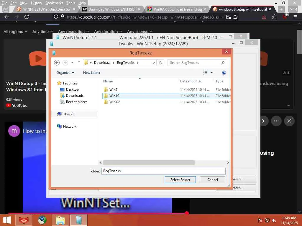
Task: Refresh the RegTweaks folder view
Action: pyautogui.click(x=160, y=63)
